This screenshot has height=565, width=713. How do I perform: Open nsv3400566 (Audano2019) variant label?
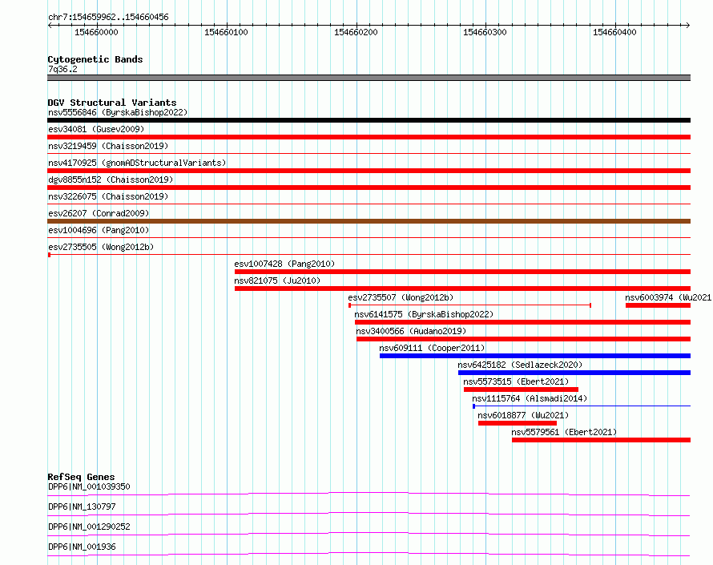411,331
